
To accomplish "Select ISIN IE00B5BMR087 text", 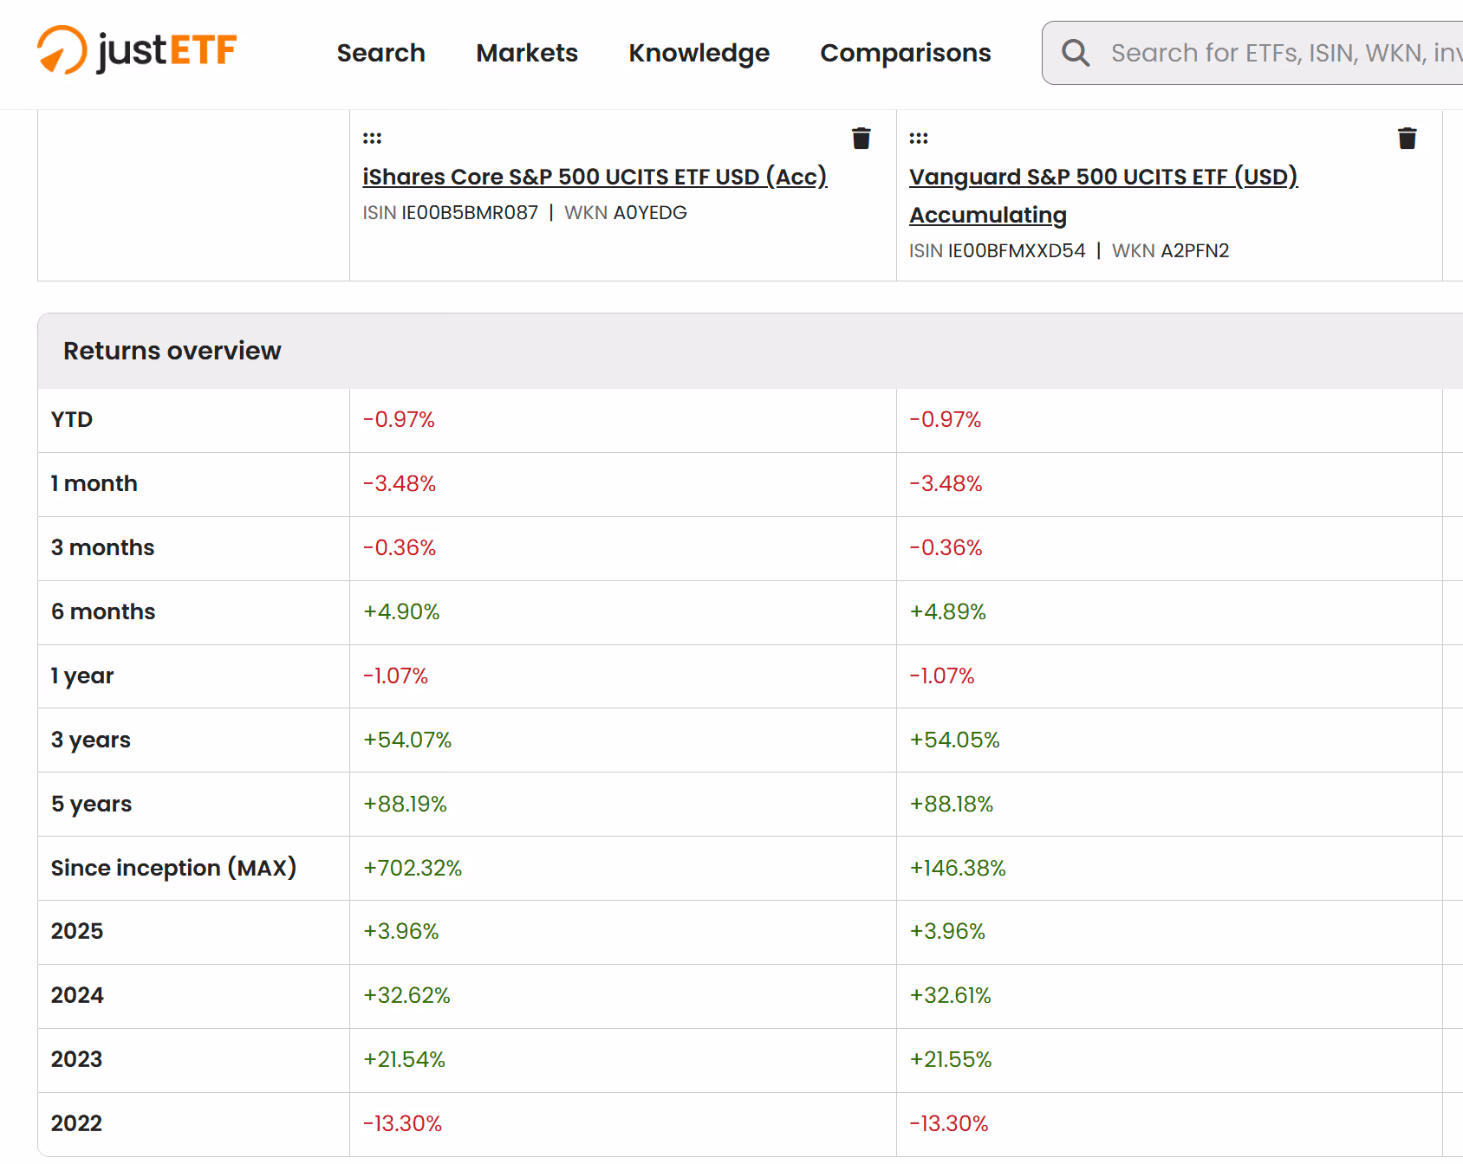I will 450,213.
